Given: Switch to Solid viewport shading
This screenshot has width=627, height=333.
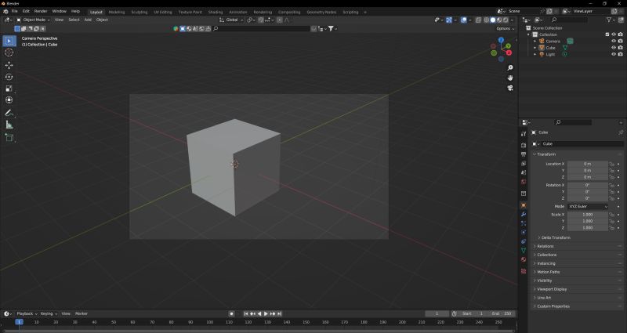Looking at the screenshot, I should [493, 20].
